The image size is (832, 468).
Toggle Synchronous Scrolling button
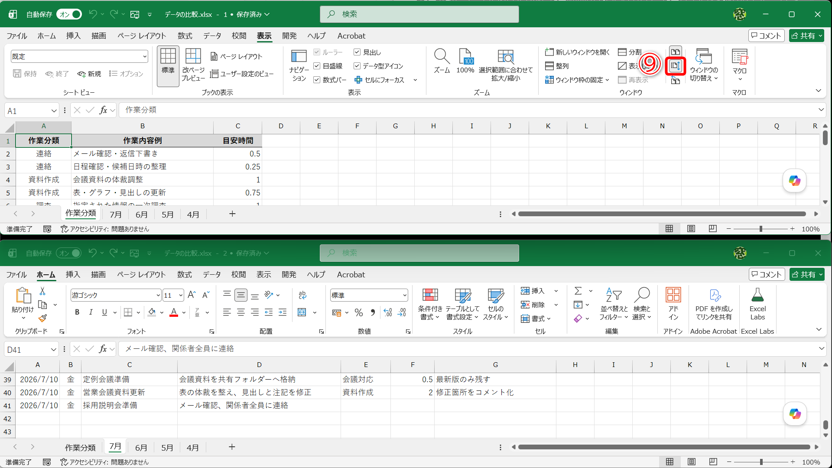click(x=676, y=66)
